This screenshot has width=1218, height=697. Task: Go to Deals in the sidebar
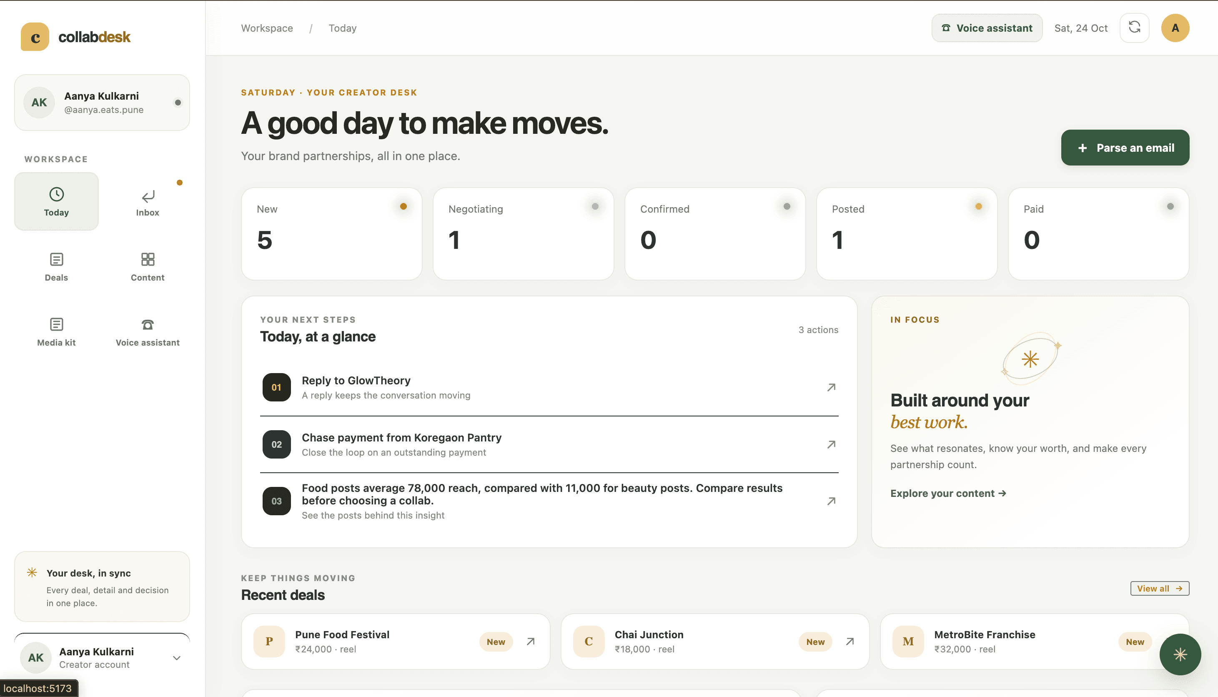[x=56, y=267]
